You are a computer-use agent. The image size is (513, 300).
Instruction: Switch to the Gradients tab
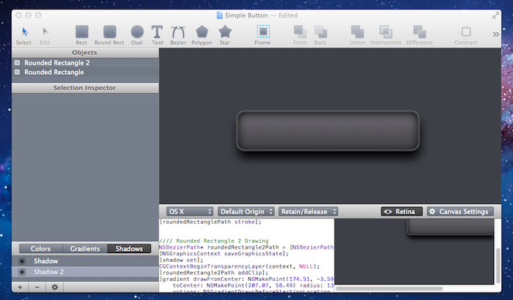coord(85,249)
